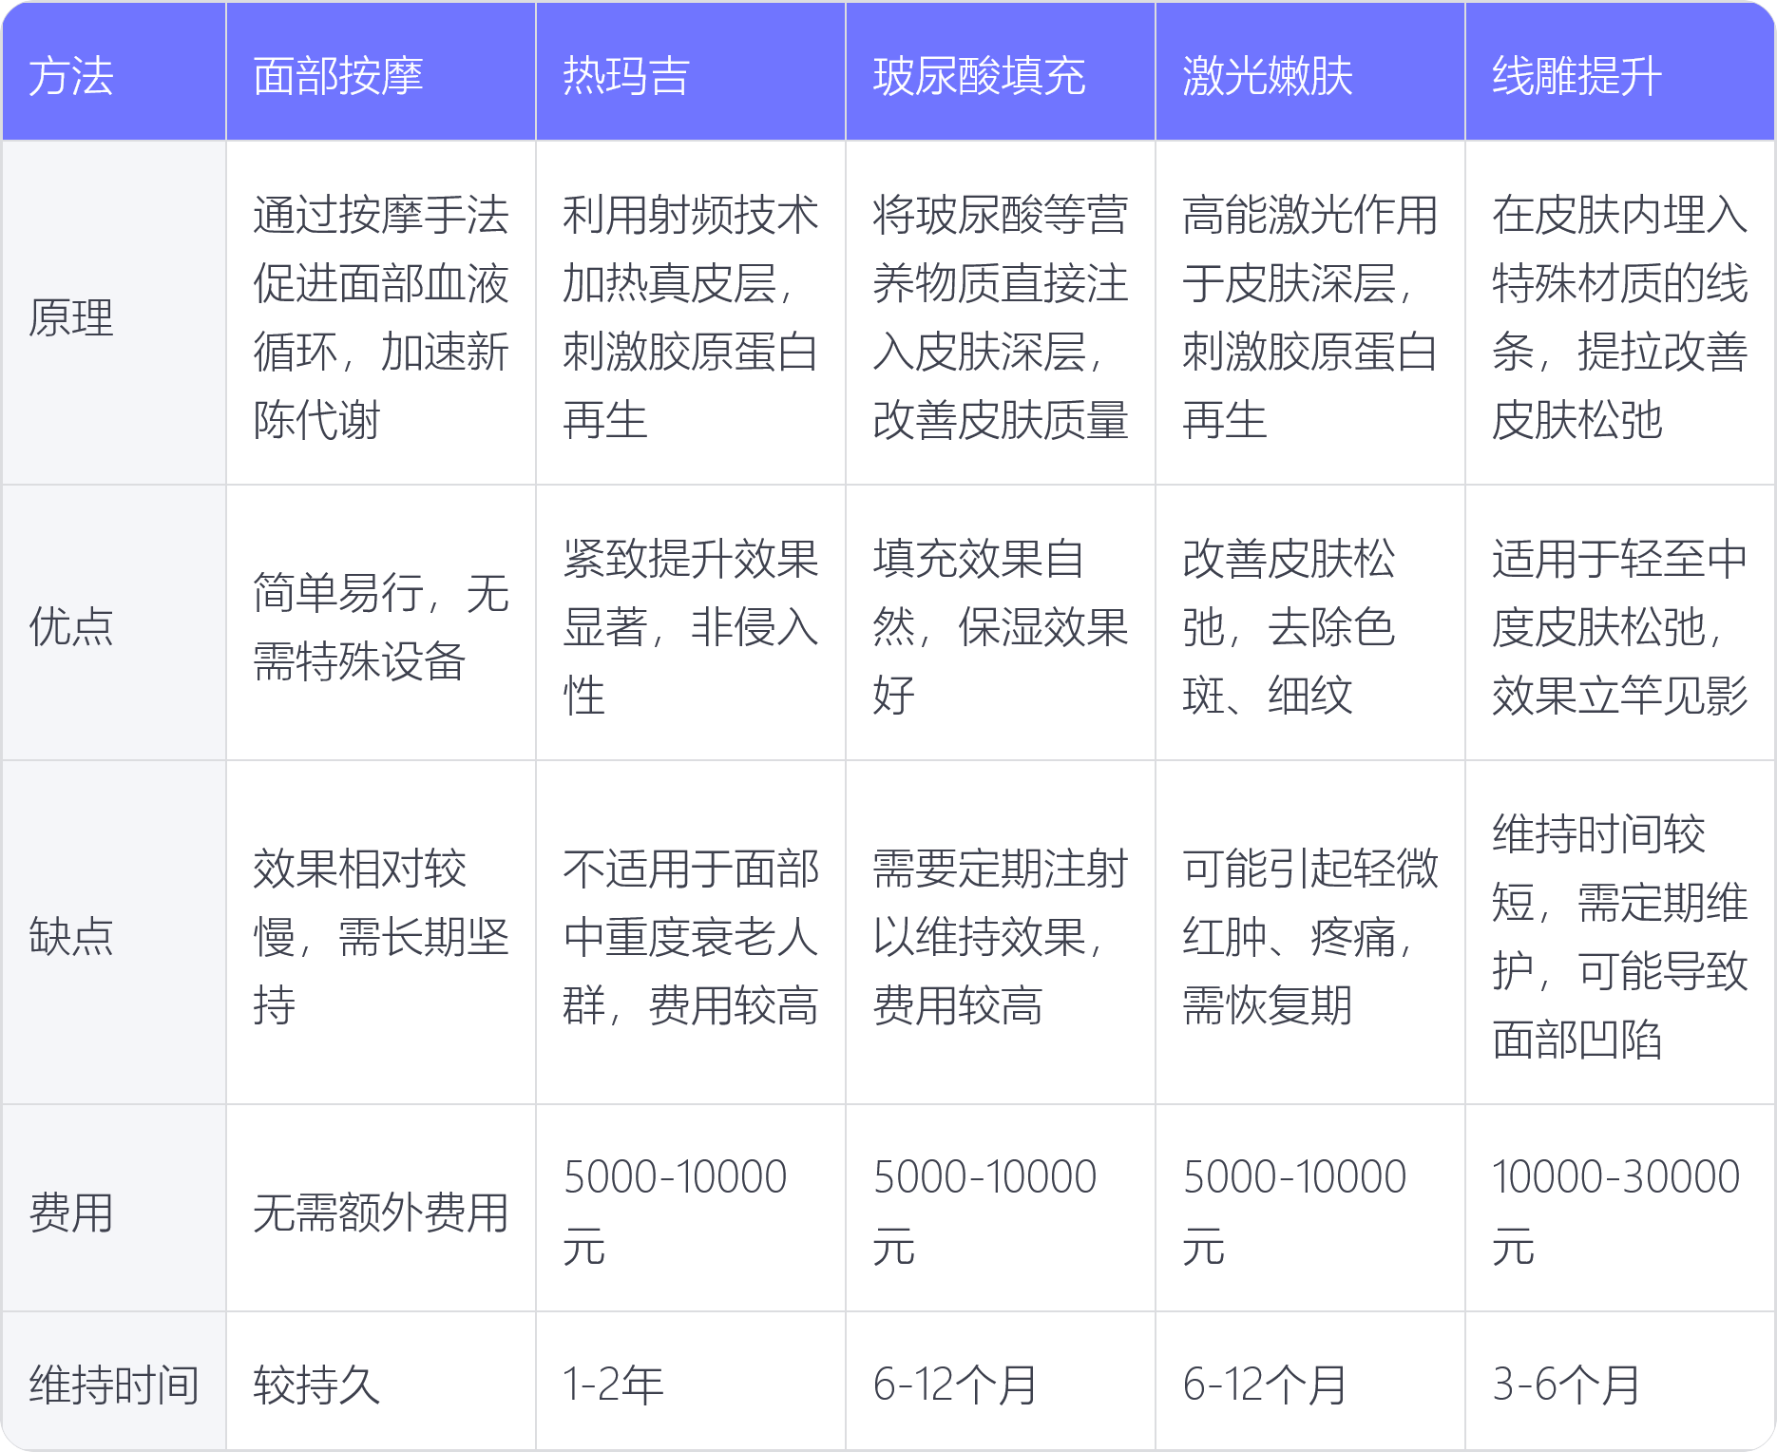1777x1452 pixels.
Task: Click cell 效果相对较慢，需长期坚持
Action: point(381,933)
